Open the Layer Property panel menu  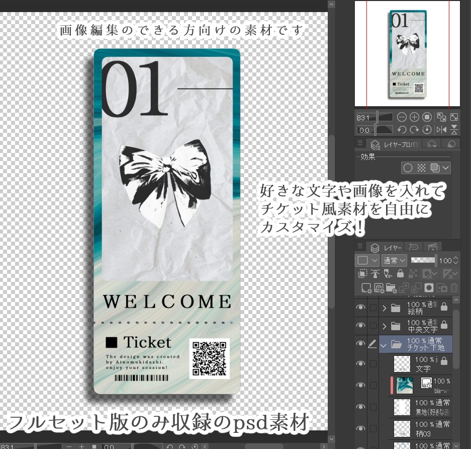[360, 143]
